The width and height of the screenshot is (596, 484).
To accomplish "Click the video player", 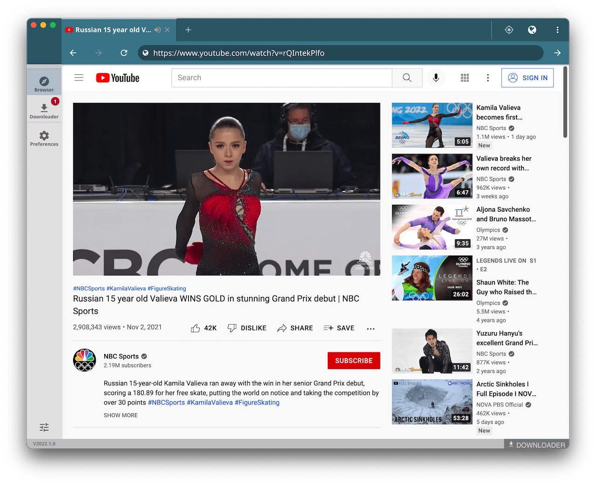I will click(227, 189).
